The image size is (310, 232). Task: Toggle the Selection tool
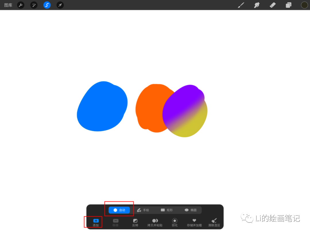(47, 5)
